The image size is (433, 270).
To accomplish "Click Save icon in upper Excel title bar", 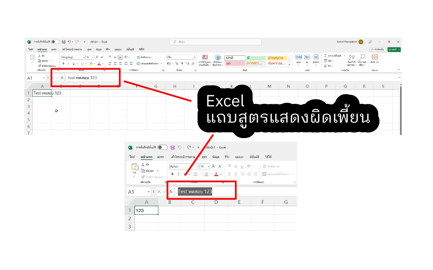I will (64, 42).
